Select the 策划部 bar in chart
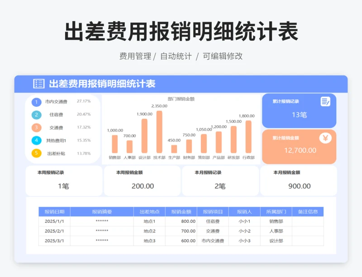This screenshot has width=362, height=277. click(x=204, y=143)
